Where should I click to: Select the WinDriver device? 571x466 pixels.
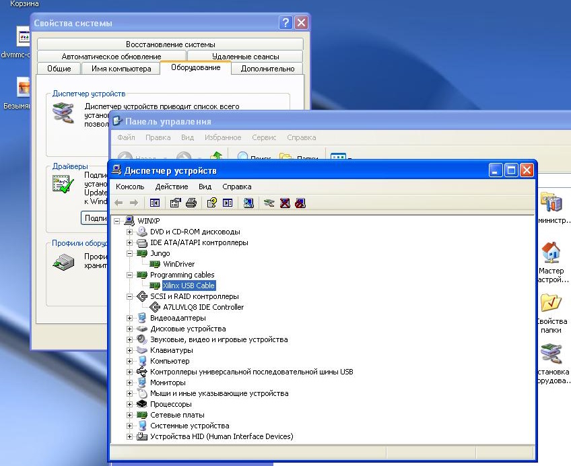coord(178,264)
